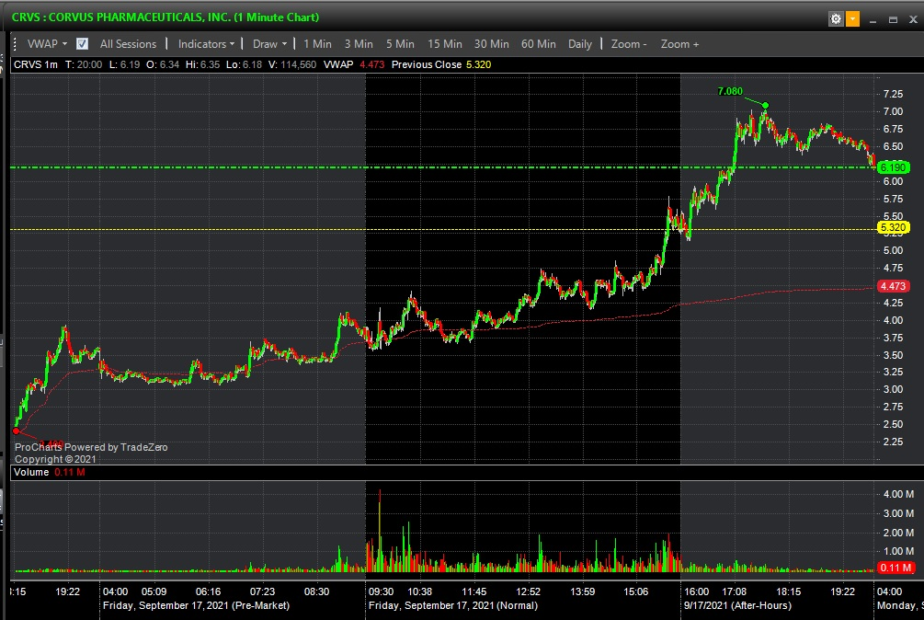Toggle the All Sessions checkbox
Image resolution: width=924 pixels, height=620 pixels.
point(83,44)
